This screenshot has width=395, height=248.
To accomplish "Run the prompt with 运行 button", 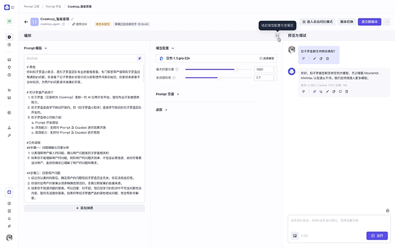I will (377, 236).
